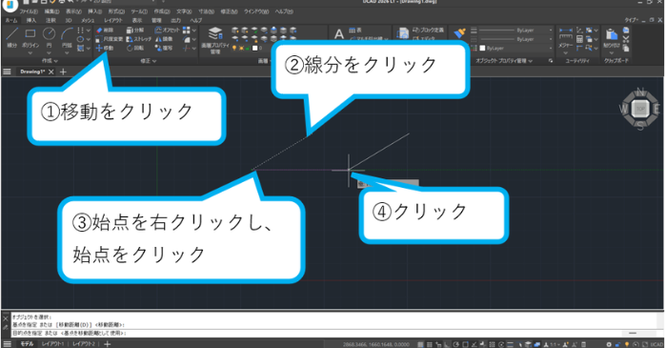This screenshot has height=348, width=665.
Task: Switch to the 管理 ribbon tab
Action: pos(156,20)
